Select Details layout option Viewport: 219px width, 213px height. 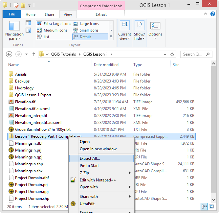pos(90,37)
